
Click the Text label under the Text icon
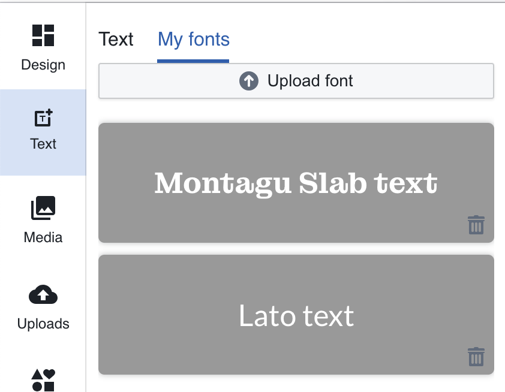(43, 144)
